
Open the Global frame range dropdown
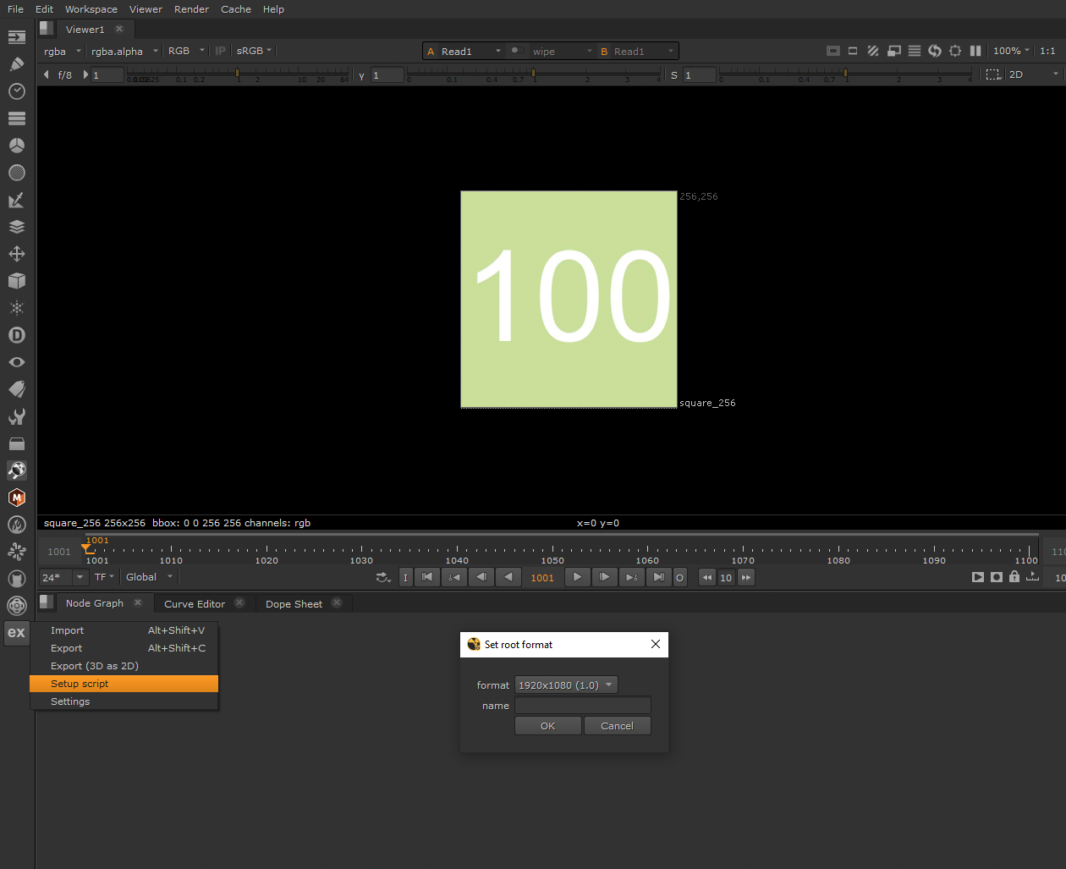149,577
